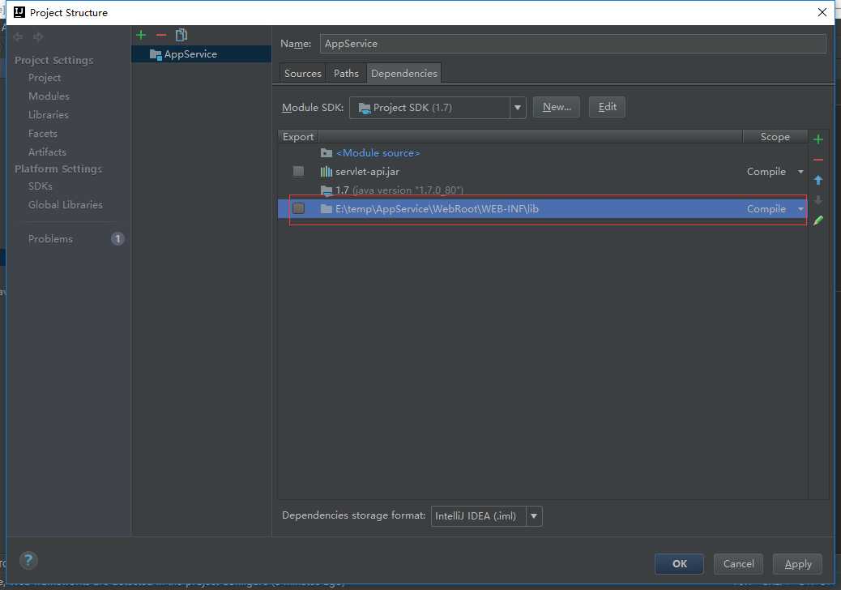Go back using the left arrow

(19, 36)
